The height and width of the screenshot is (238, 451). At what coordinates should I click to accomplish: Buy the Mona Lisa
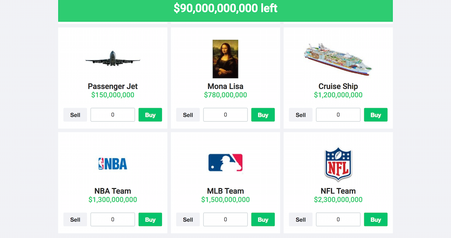263,115
